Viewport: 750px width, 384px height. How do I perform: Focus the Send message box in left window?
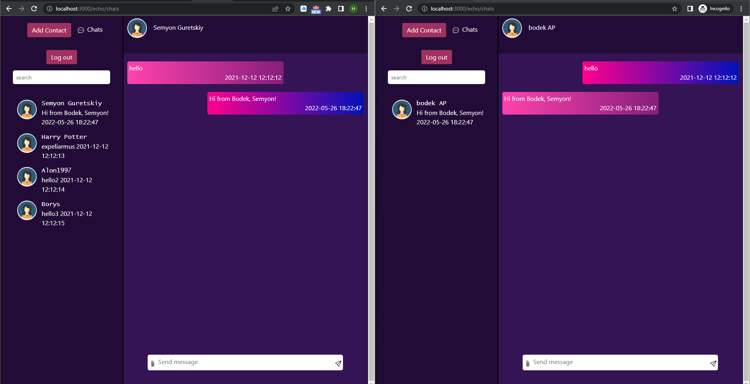(245, 362)
